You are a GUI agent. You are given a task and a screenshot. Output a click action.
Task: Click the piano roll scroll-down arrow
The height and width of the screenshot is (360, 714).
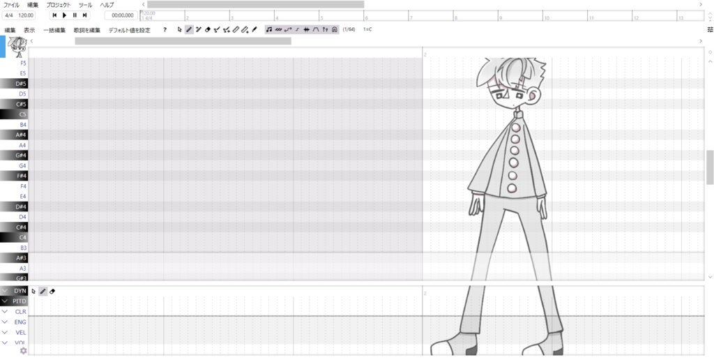[710, 276]
